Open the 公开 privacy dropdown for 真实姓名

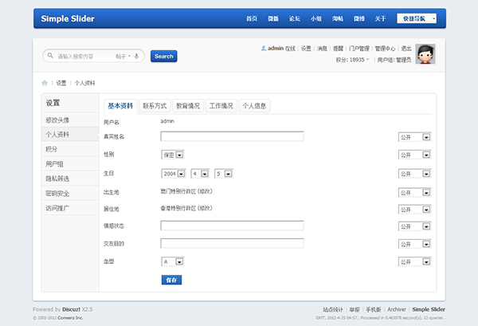pyautogui.click(x=414, y=137)
